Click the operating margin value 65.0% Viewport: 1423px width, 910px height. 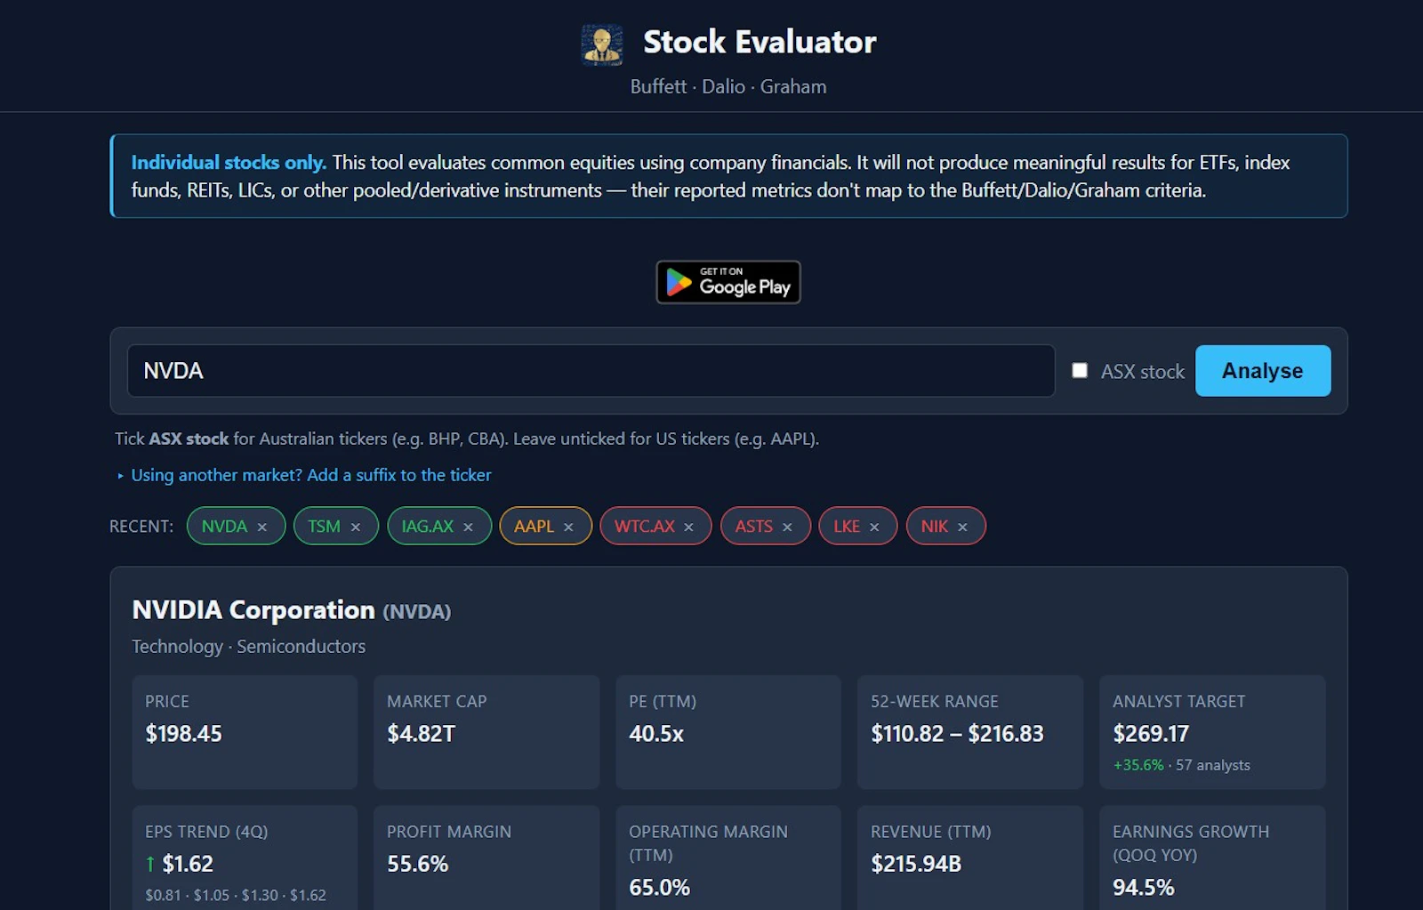click(x=660, y=887)
